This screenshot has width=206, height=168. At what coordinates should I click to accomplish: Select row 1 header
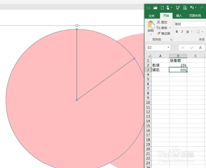(x=148, y=61)
